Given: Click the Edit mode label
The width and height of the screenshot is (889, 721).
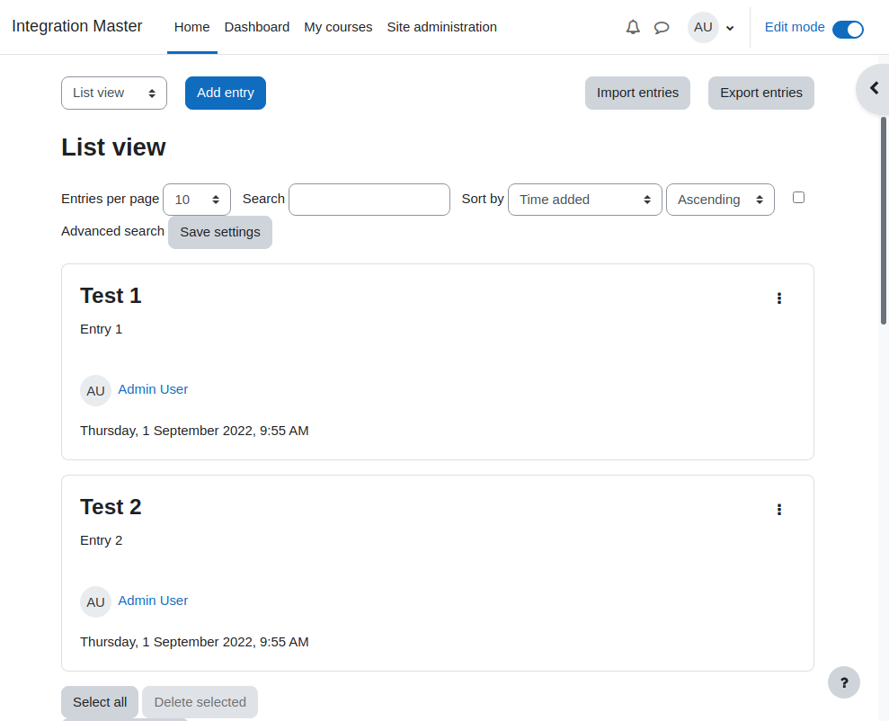Looking at the screenshot, I should (795, 27).
